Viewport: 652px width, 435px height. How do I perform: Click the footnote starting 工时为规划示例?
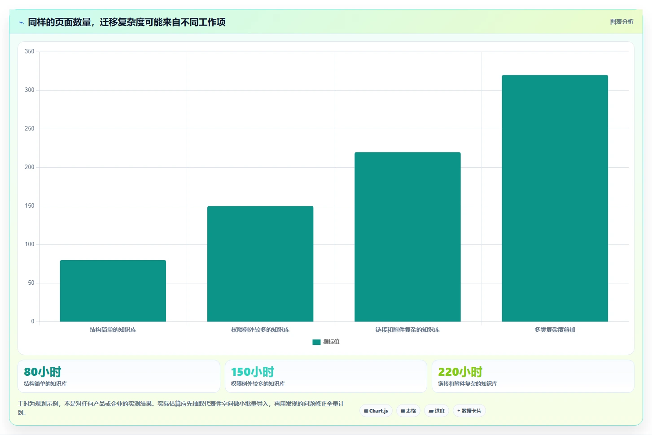point(181,408)
